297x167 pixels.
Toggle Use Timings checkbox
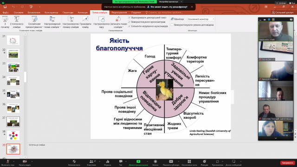pos(129,22)
